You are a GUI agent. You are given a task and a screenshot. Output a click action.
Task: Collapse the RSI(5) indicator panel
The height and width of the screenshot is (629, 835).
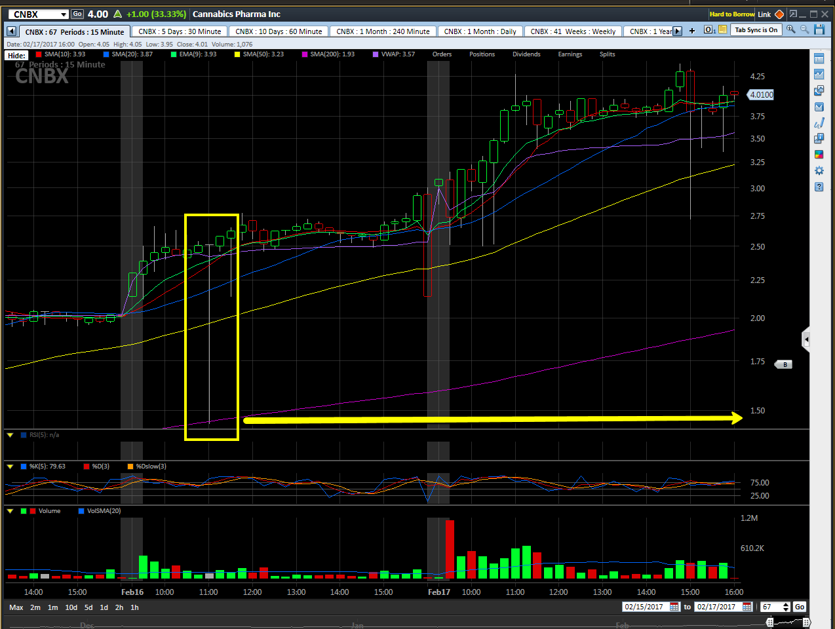click(x=10, y=435)
